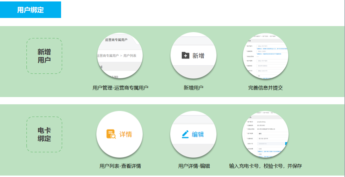
Task: Click the blue 编辑 text label
Action: pyautogui.click(x=198, y=134)
